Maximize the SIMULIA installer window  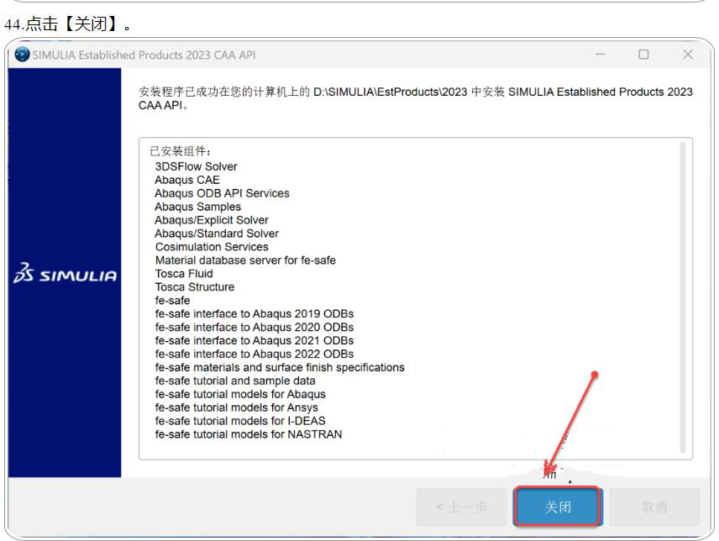pos(643,55)
